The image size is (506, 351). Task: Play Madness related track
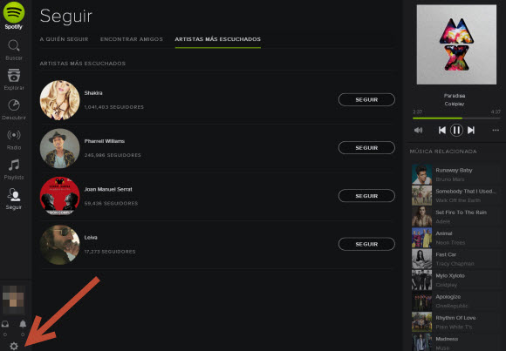click(455, 342)
